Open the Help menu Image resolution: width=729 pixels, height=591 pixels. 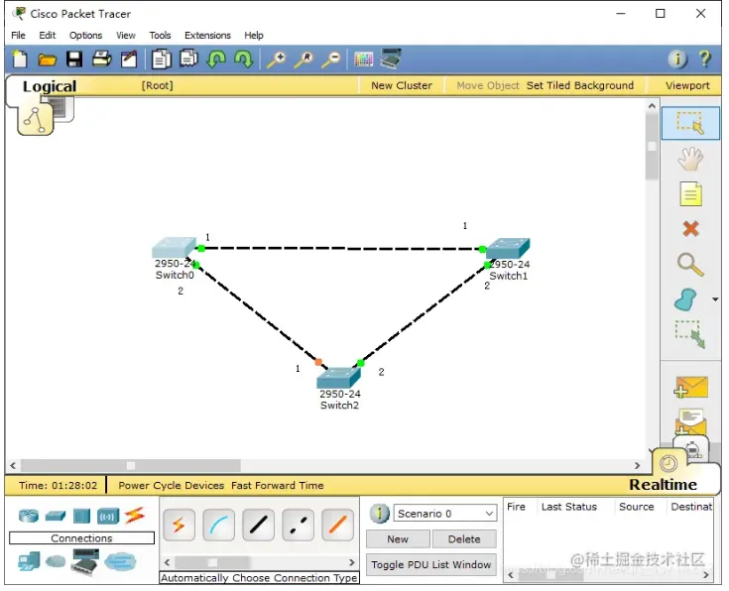pos(254,36)
